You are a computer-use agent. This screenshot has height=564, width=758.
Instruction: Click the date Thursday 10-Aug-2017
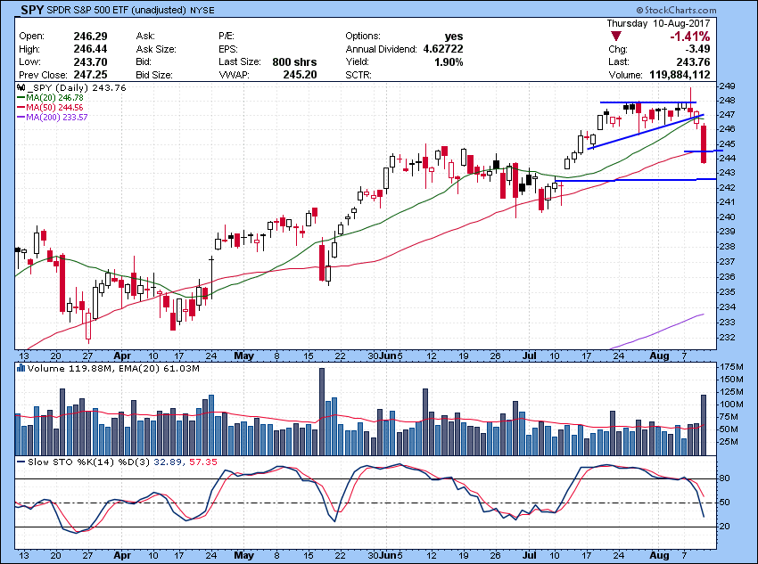pos(658,23)
